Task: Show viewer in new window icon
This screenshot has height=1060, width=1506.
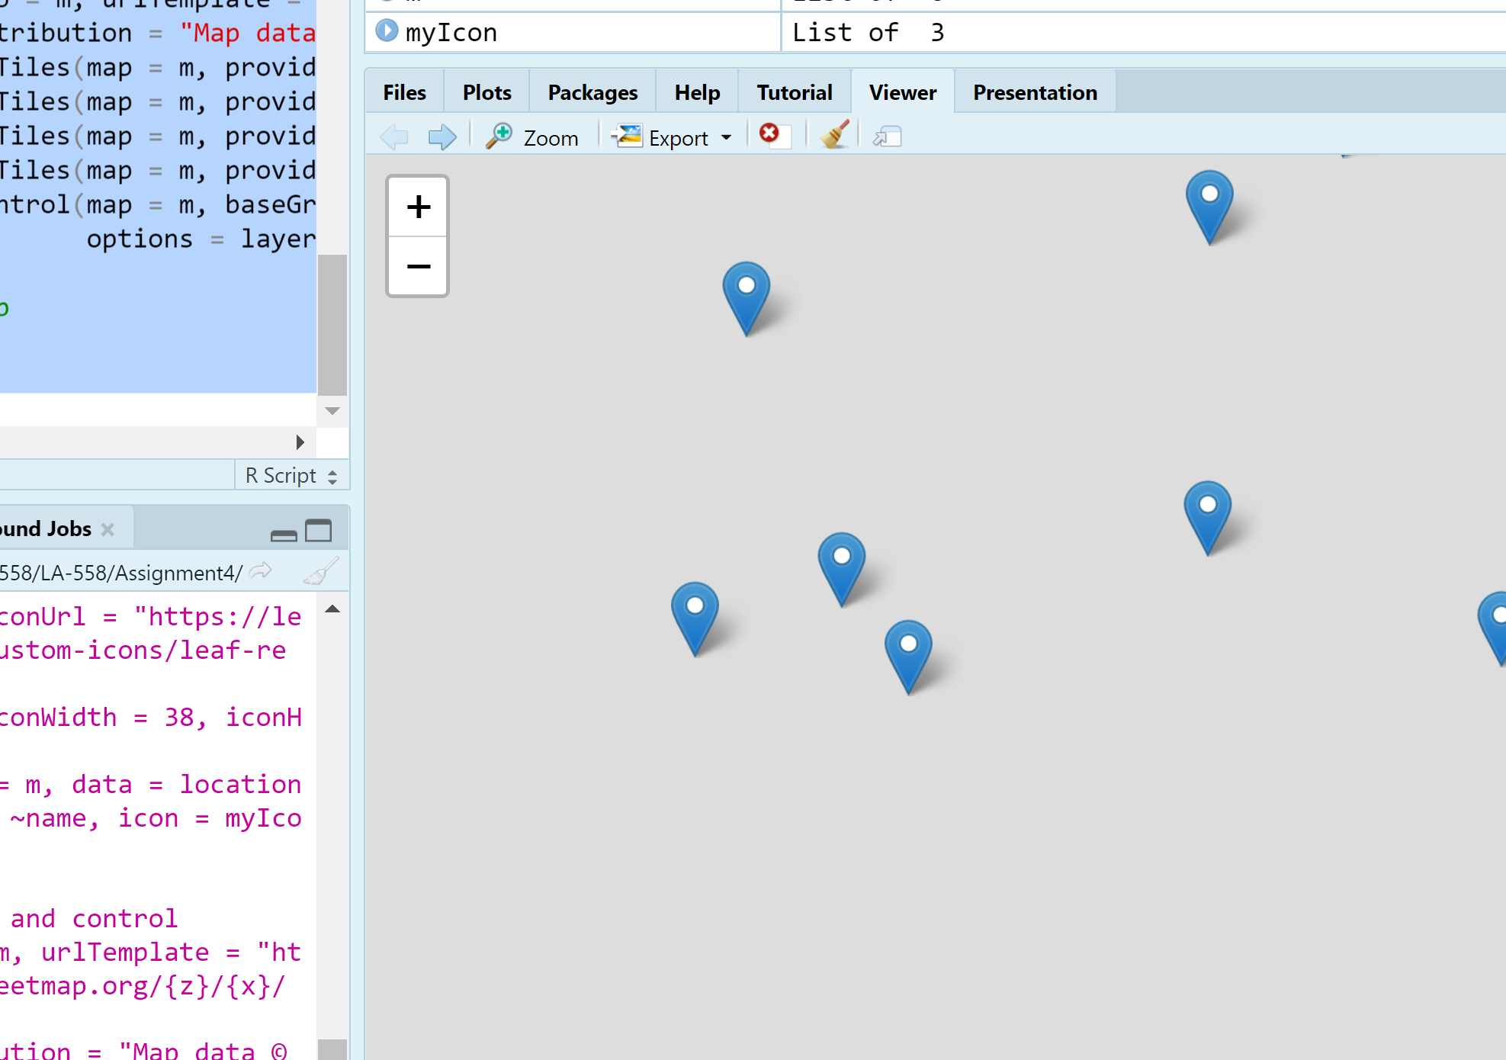Action: coord(887,137)
